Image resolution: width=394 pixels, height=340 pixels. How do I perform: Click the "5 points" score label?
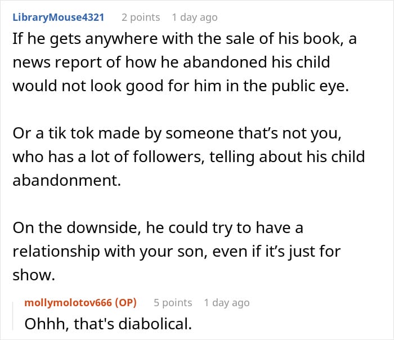(173, 302)
